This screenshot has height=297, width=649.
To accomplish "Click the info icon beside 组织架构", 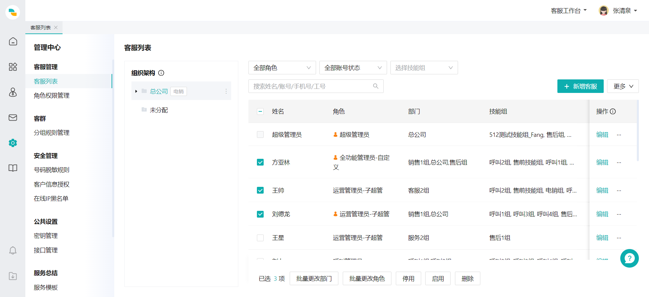I will [161, 73].
